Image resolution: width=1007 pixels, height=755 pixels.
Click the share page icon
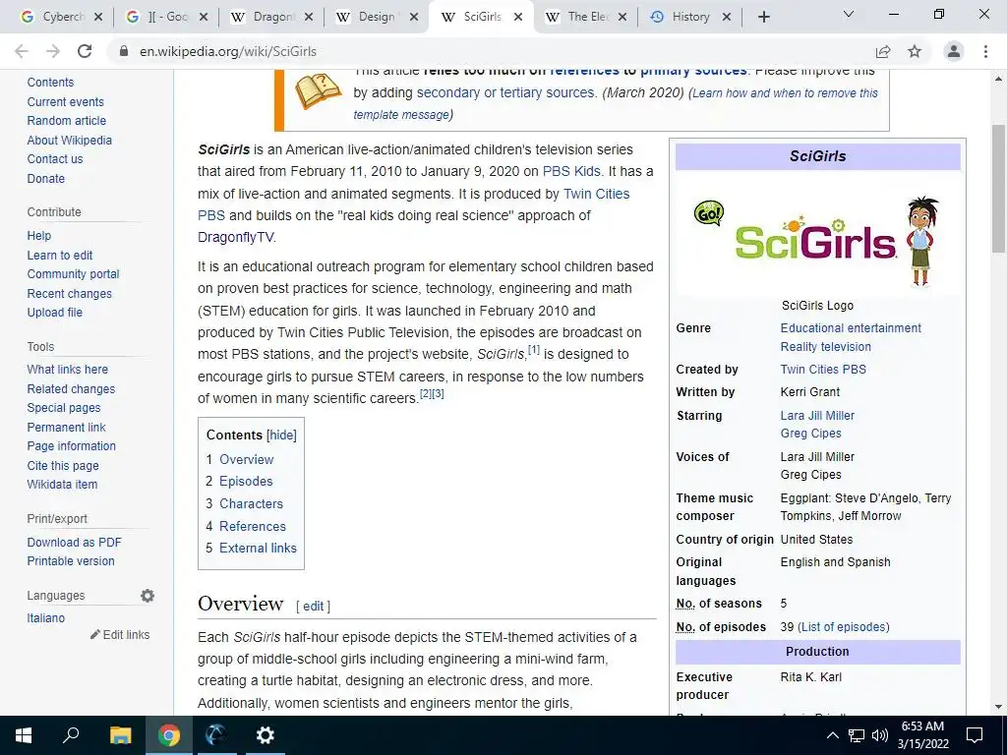pyautogui.click(x=883, y=51)
